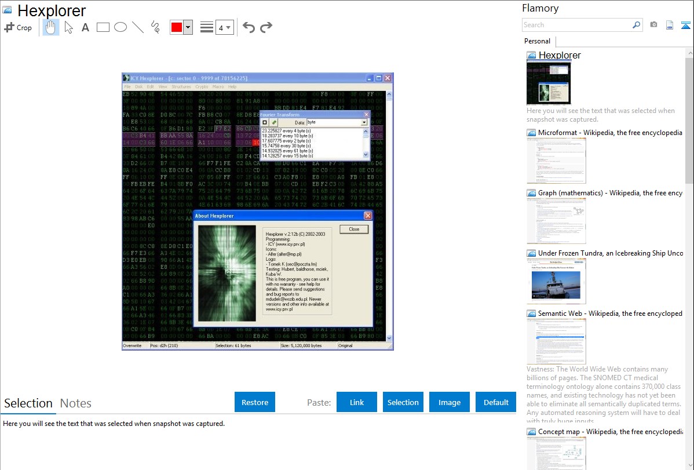Open the color picker dropdown arrow
The height and width of the screenshot is (470, 694).
(188, 27)
